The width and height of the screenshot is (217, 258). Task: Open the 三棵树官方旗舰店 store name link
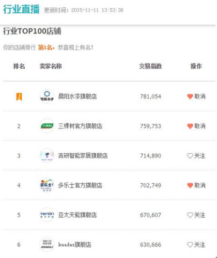pyautogui.click(x=80, y=126)
